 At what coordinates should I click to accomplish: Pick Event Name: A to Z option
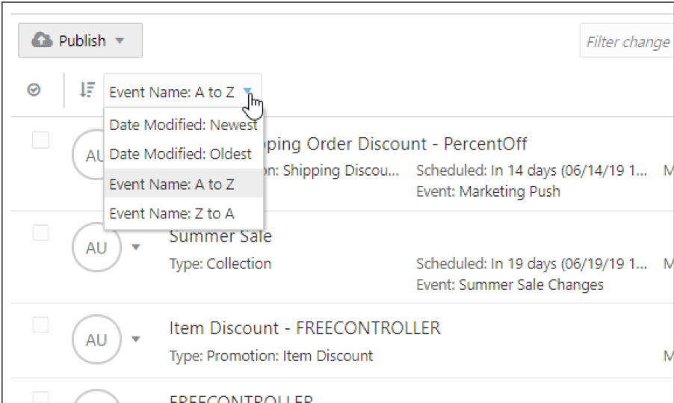[x=172, y=184]
